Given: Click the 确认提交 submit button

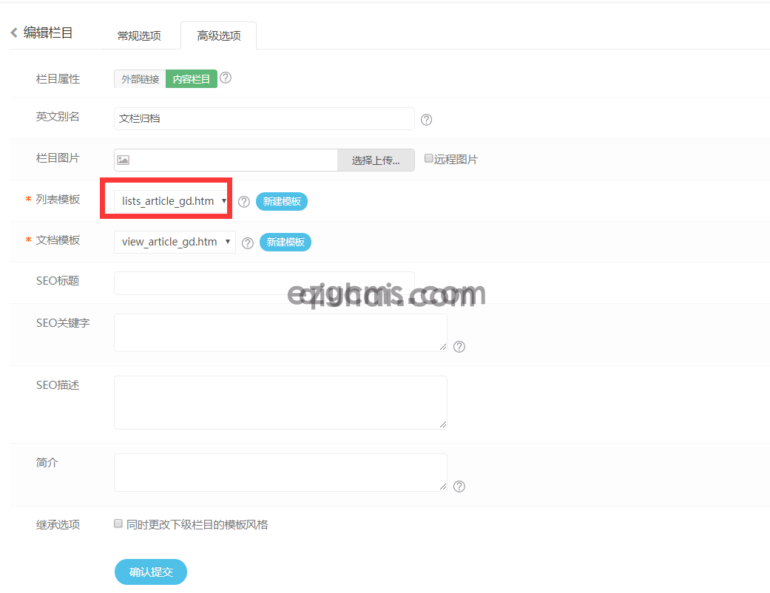Looking at the screenshot, I should pyautogui.click(x=150, y=572).
